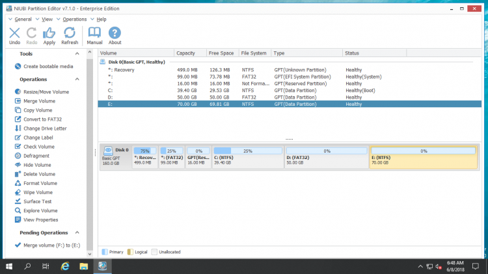The height and width of the screenshot is (274, 488).
Task: Click the Refresh toolbar icon
Action: click(x=70, y=36)
